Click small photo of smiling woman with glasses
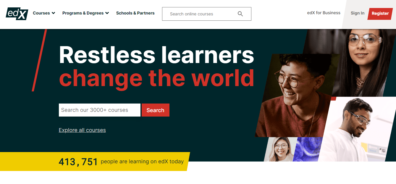 [x=280, y=149]
